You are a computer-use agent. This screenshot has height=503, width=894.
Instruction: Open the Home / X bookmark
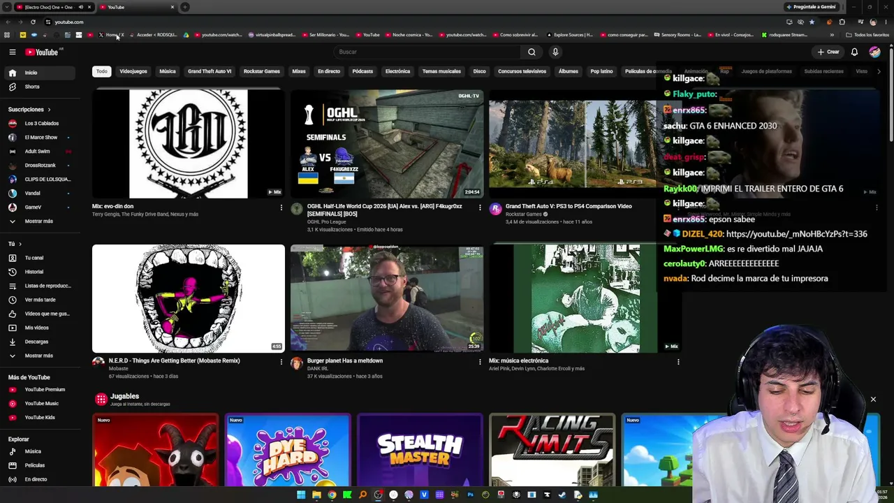pos(111,35)
